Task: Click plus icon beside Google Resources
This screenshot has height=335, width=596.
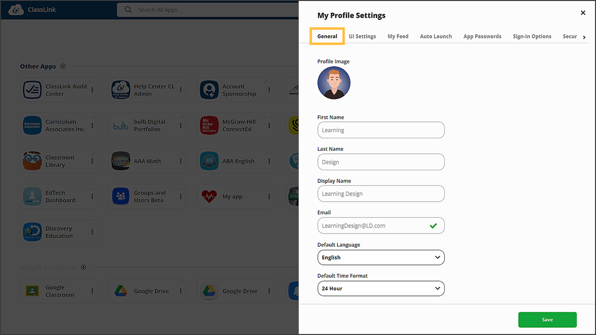Action: point(83,267)
